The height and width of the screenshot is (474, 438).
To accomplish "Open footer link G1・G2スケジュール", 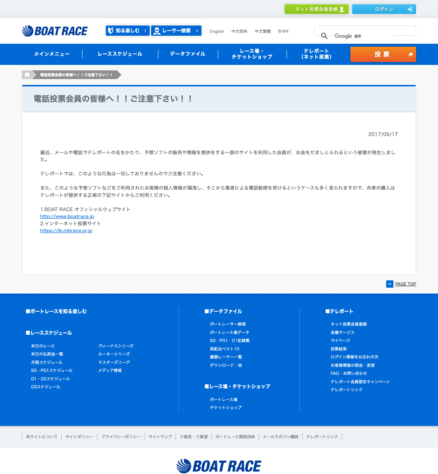I will [x=50, y=379].
